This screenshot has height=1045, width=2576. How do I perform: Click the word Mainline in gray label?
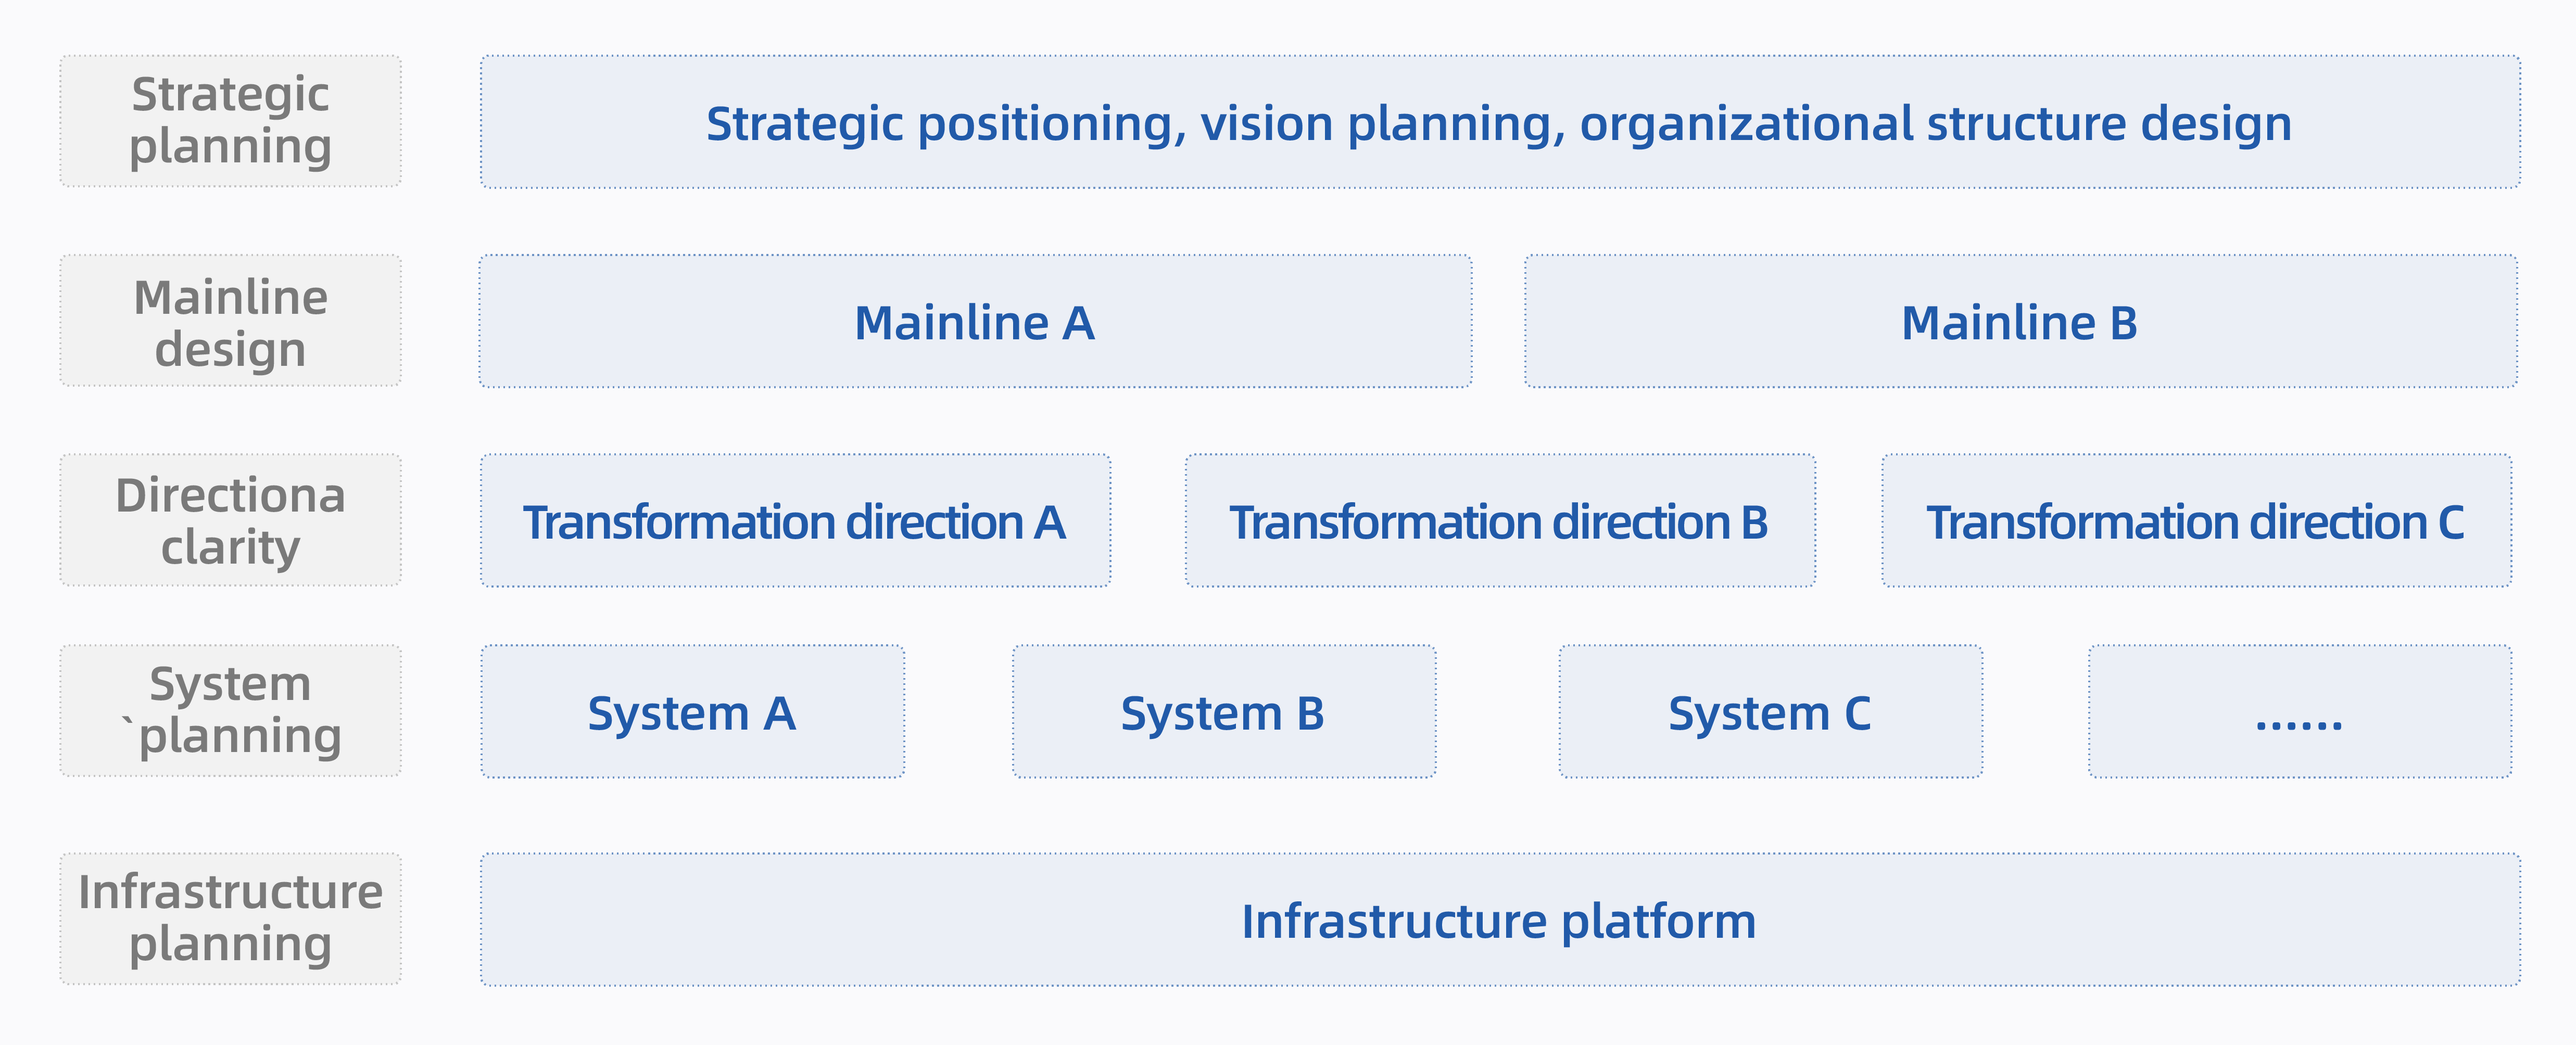[230, 297]
